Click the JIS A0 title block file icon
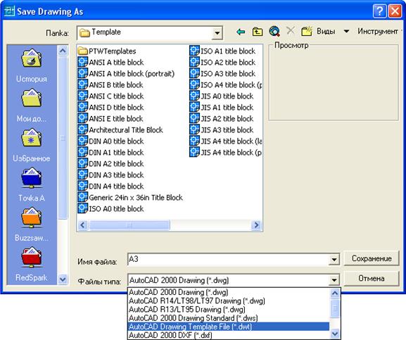Image resolution: width=406 pixels, height=340 pixels. 194,96
